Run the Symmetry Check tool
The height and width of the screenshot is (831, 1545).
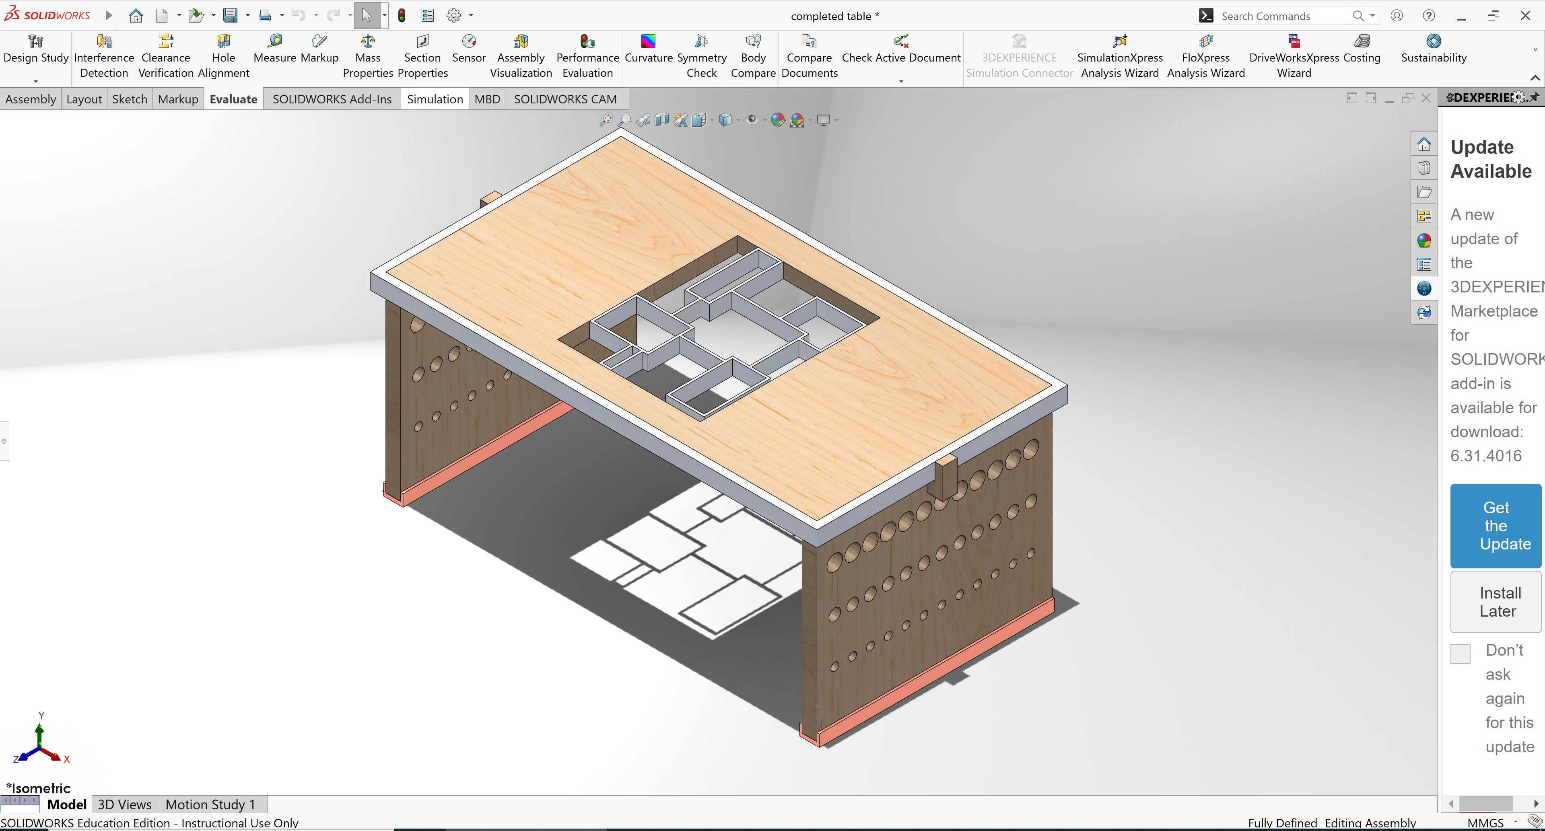click(701, 56)
